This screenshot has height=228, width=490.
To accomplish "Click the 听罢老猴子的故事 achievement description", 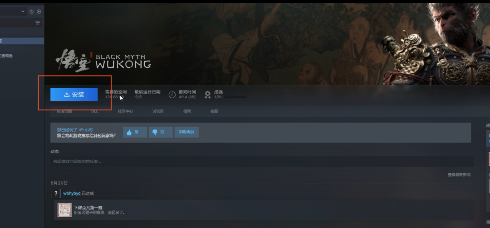I will [100, 213].
